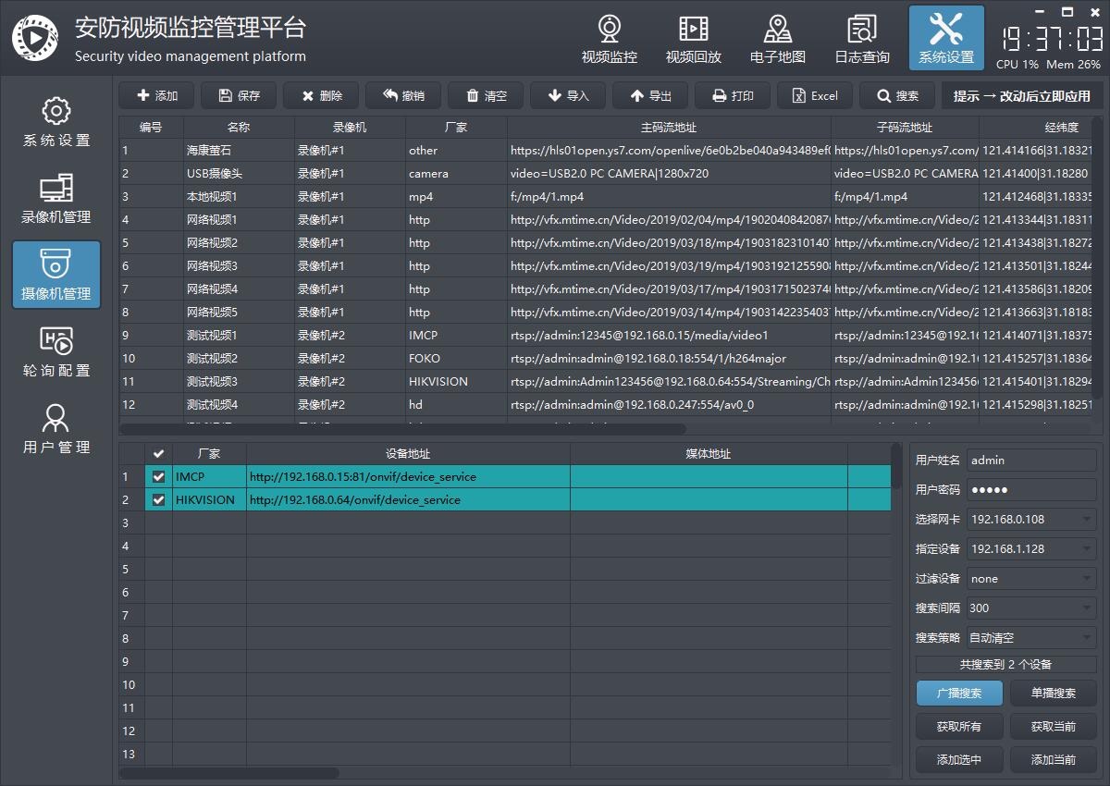
Task: Uncheck the HIKVISION device row checkbox
Action: coord(158,500)
